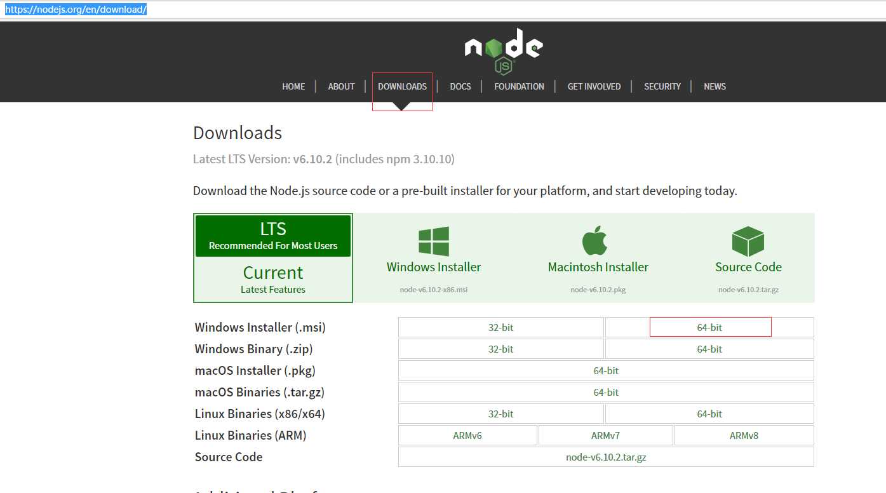Open the DOWNLOADS nav item
The height and width of the screenshot is (493, 886).
(x=402, y=86)
